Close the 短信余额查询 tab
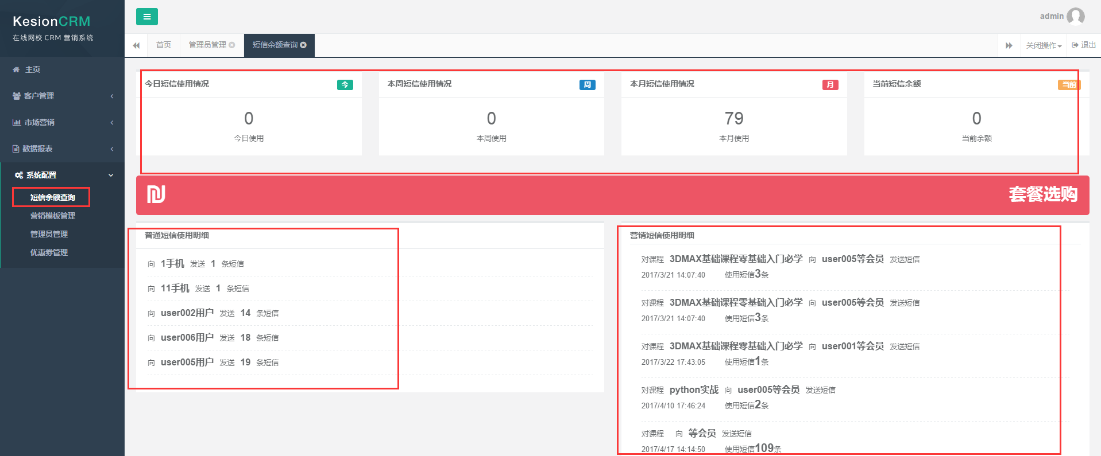 pyautogui.click(x=303, y=45)
